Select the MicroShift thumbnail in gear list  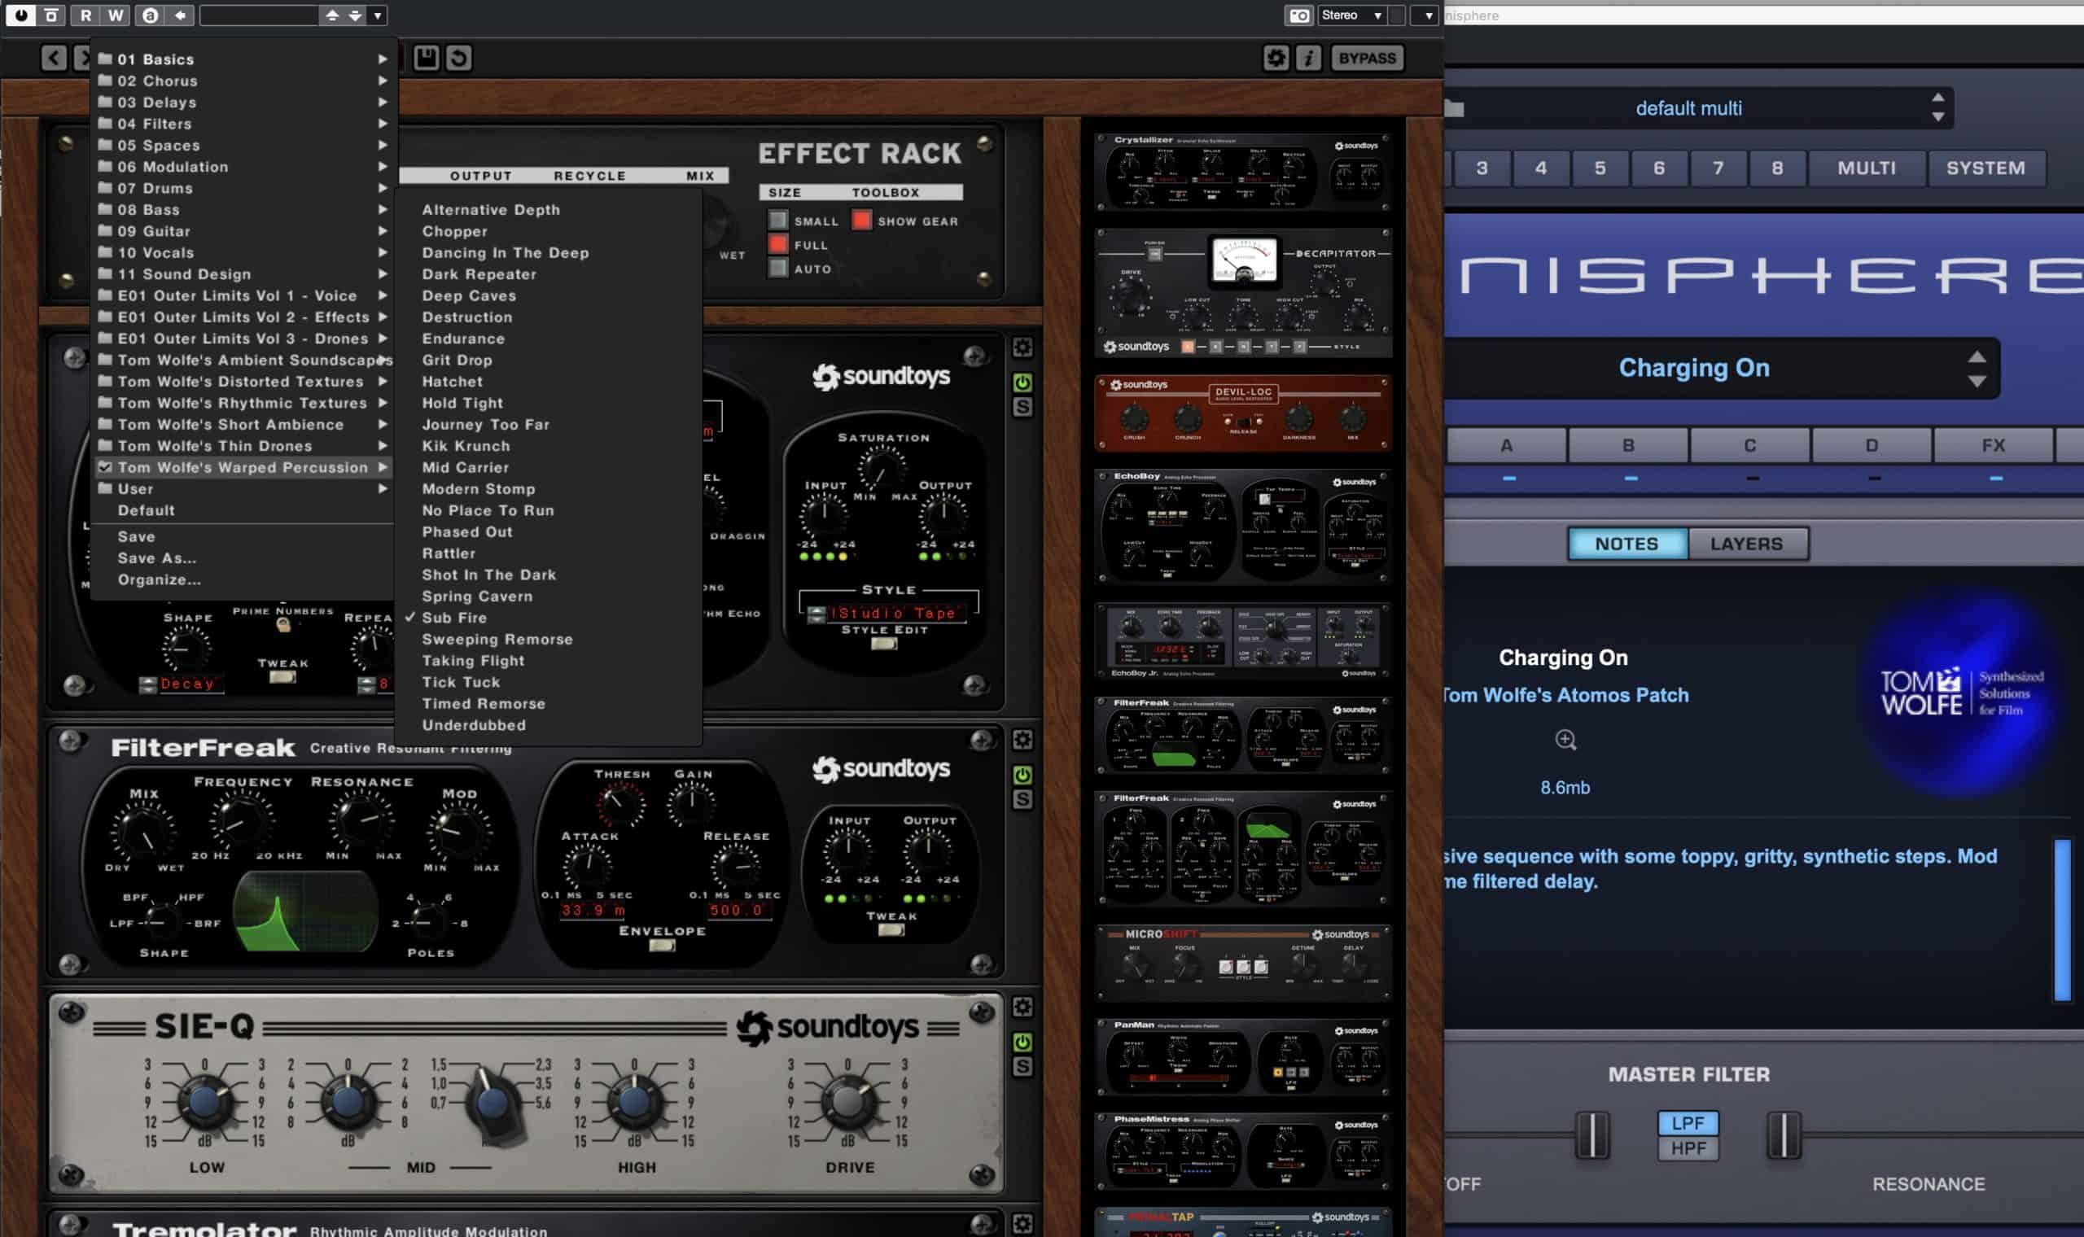pos(1243,962)
